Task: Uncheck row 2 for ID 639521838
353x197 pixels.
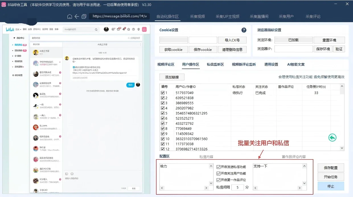Action: point(163,98)
